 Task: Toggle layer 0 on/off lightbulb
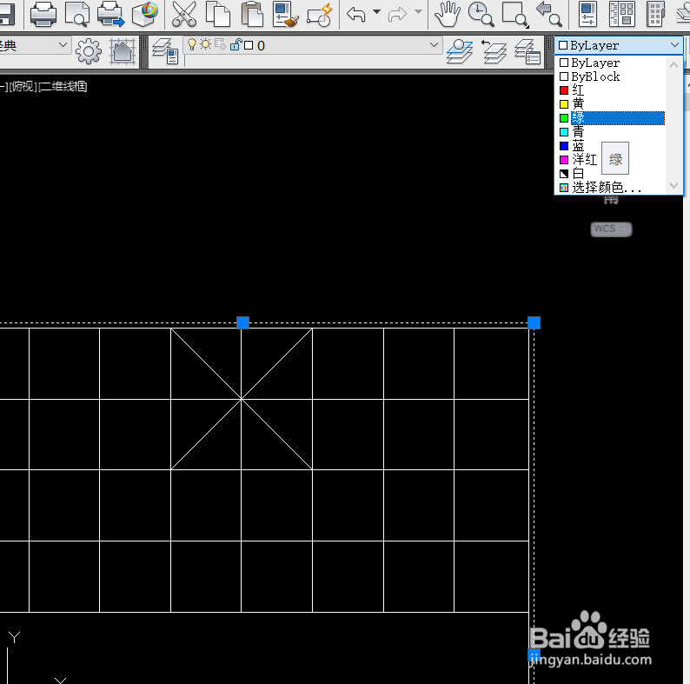click(192, 44)
